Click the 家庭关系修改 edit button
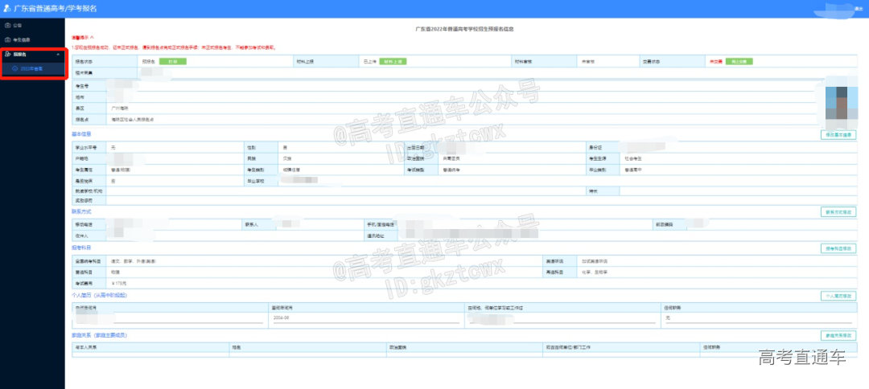 (x=838, y=335)
